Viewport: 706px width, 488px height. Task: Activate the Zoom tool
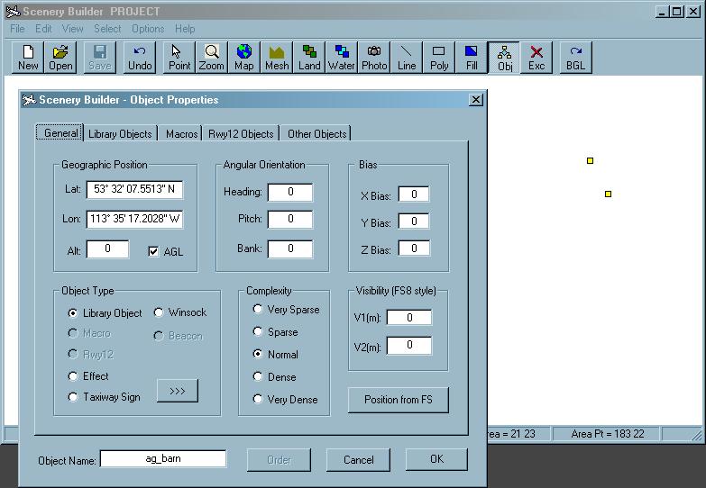[x=212, y=58]
